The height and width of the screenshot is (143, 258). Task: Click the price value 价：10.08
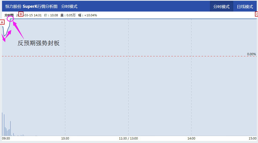tap(51, 15)
